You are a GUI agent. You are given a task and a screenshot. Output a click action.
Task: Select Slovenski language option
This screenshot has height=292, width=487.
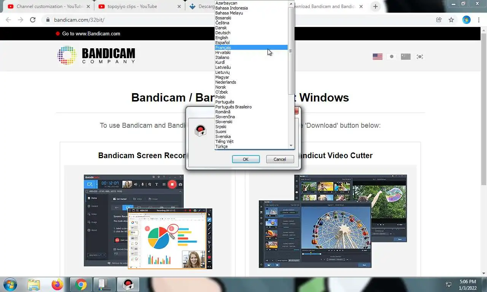coord(251,122)
